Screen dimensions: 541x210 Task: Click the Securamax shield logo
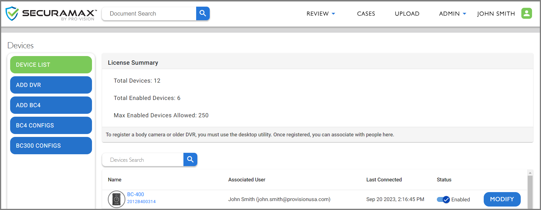[x=12, y=14]
